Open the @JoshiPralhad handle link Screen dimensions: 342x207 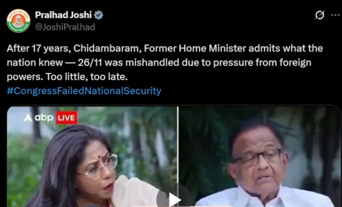(65, 27)
